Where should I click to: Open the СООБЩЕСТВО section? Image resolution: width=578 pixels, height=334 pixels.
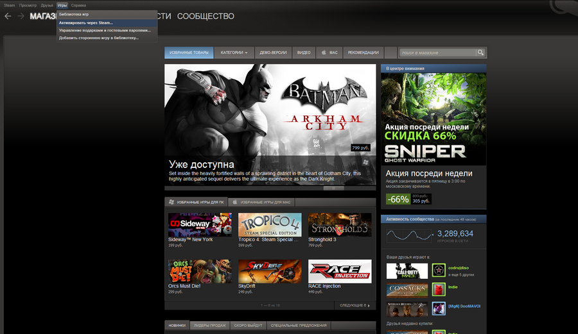click(x=206, y=16)
